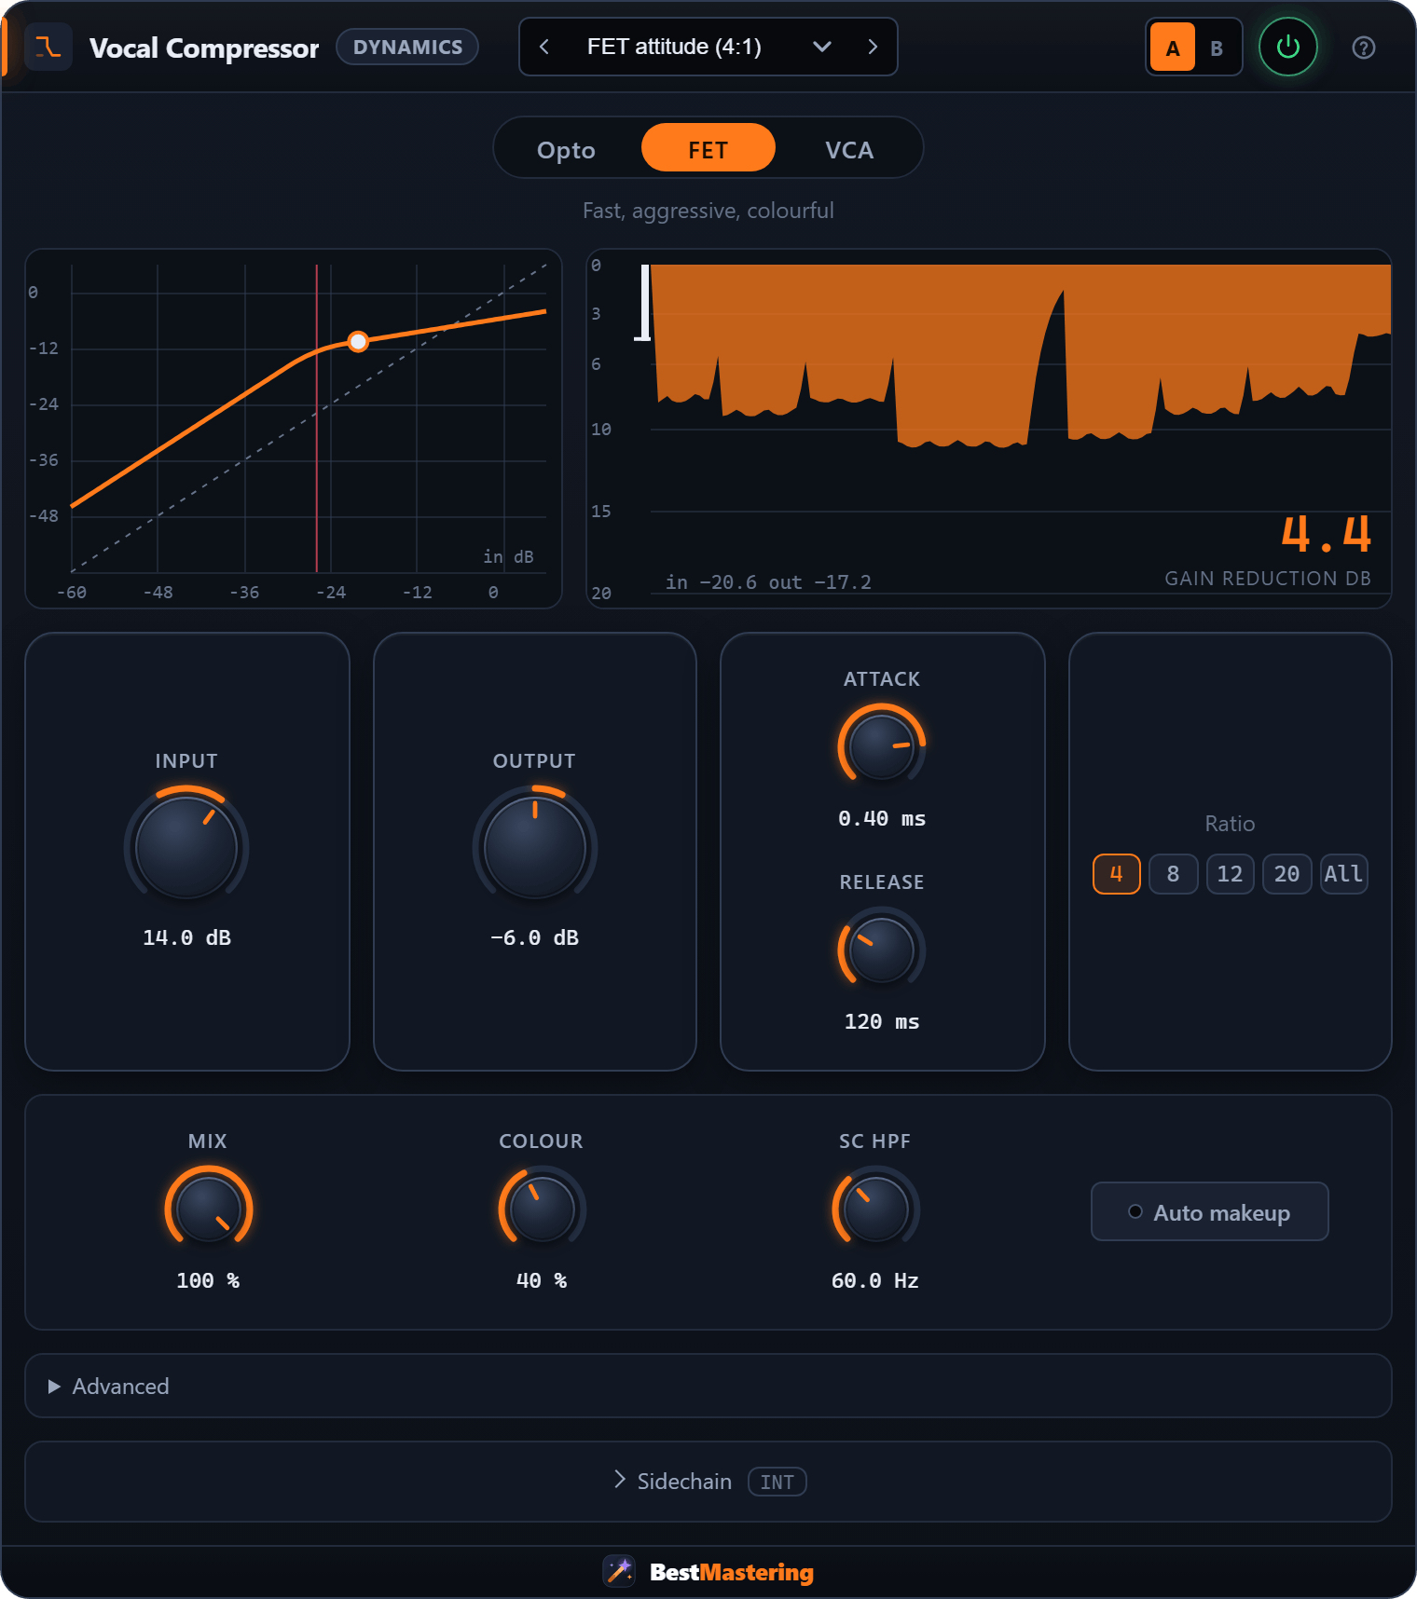Click the SC HPF knob
The height and width of the screenshot is (1599, 1417).
pyautogui.click(x=876, y=1209)
